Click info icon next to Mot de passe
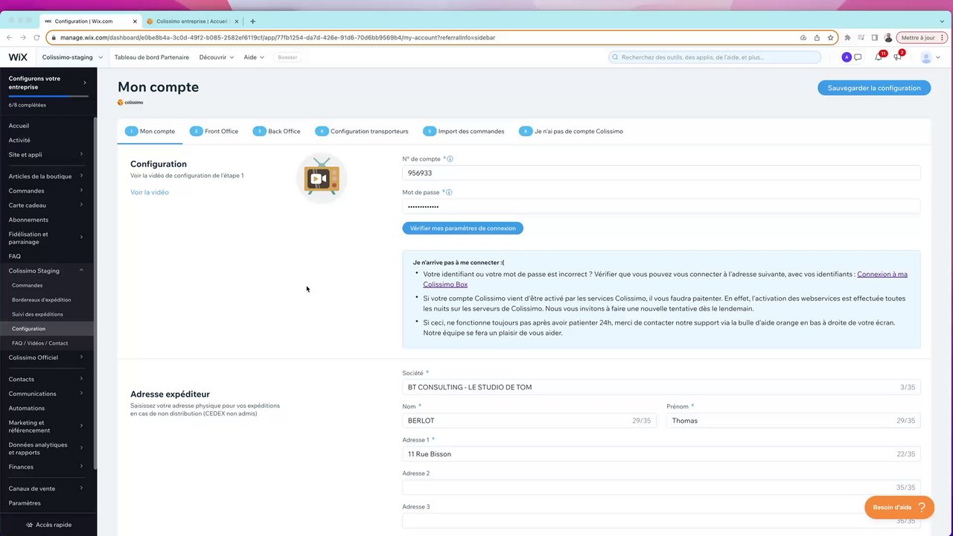The image size is (953, 536). tap(449, 192)
